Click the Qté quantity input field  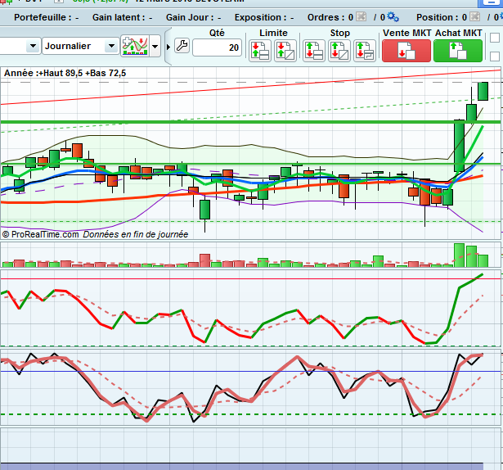pyautogui.click(x=218, y=47)
